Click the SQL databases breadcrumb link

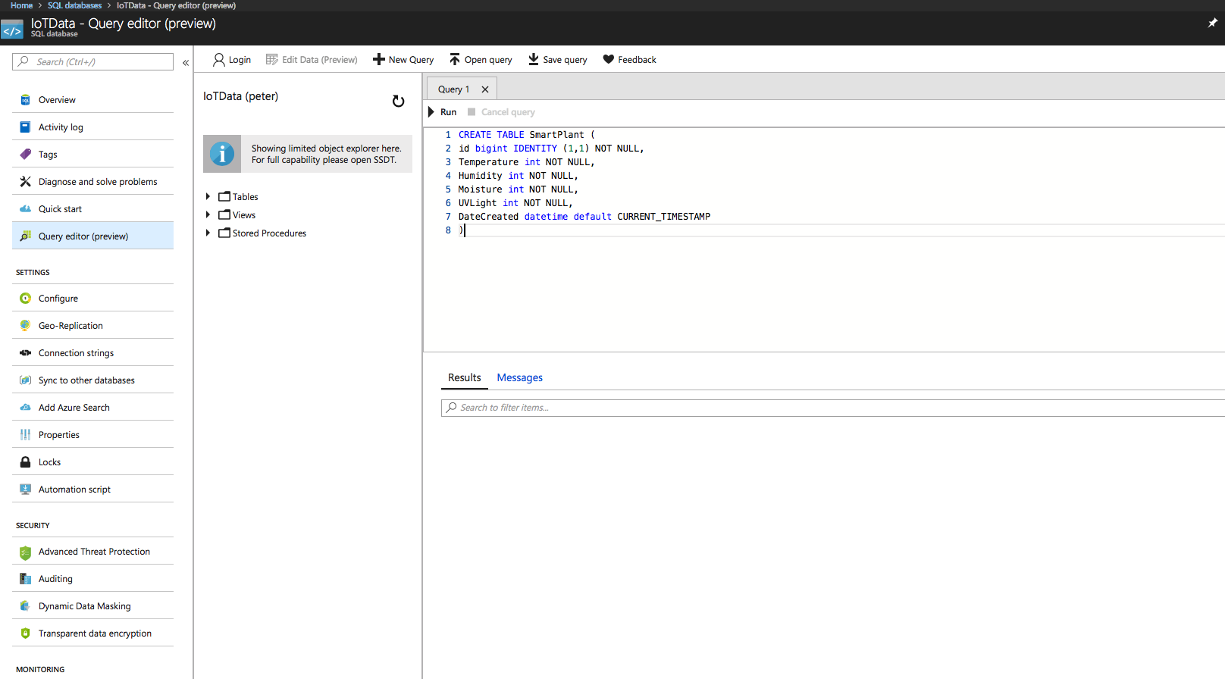(74, 5)
